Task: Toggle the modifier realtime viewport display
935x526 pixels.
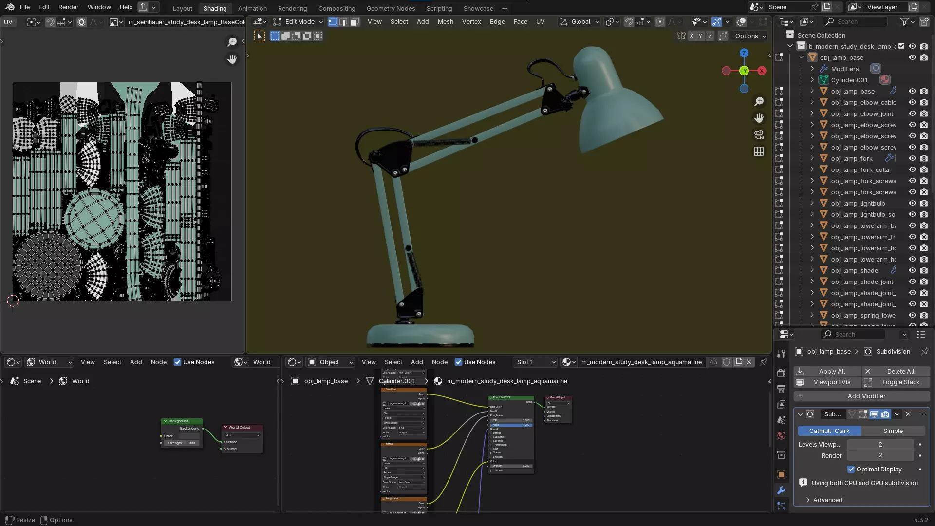Action: point(874,414)
